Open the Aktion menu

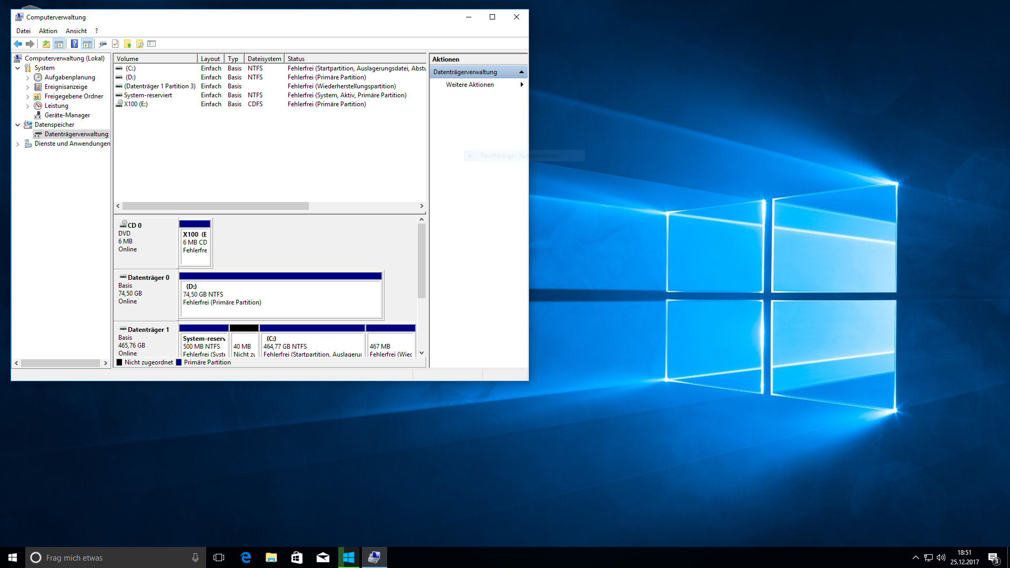pos(48,31)
